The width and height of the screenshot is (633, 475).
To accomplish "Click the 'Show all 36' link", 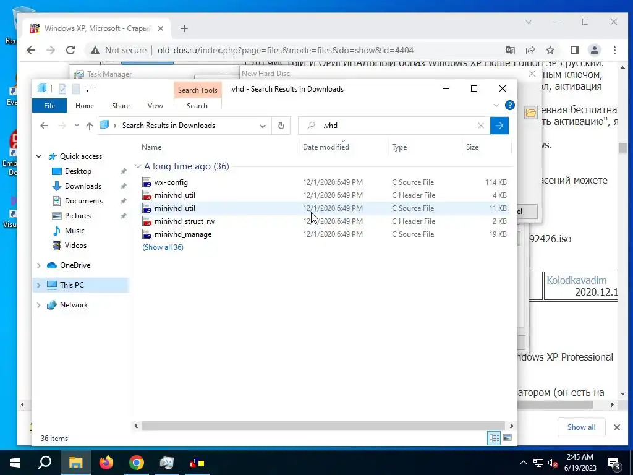I will pyautogui.click(x=163, y=247).
